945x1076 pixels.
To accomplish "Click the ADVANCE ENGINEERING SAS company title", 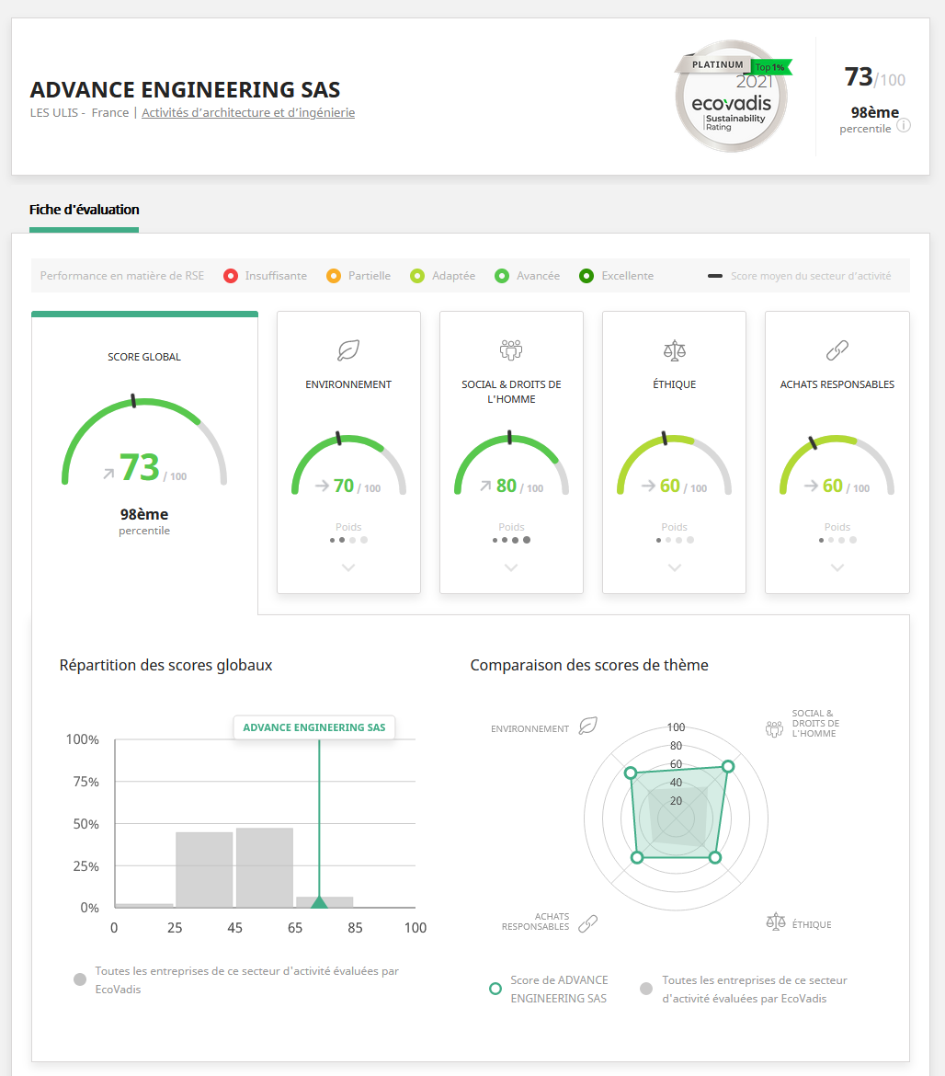I will 185,90.
